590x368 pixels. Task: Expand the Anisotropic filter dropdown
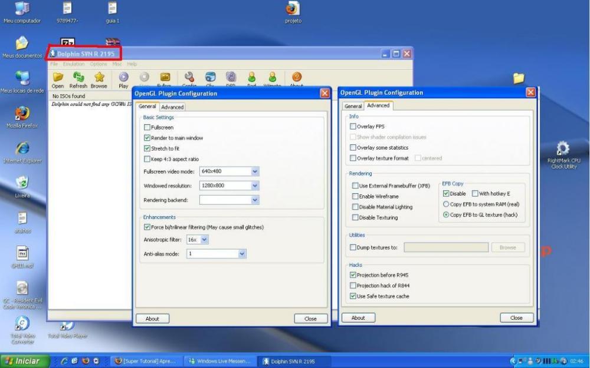coord(204,240)
